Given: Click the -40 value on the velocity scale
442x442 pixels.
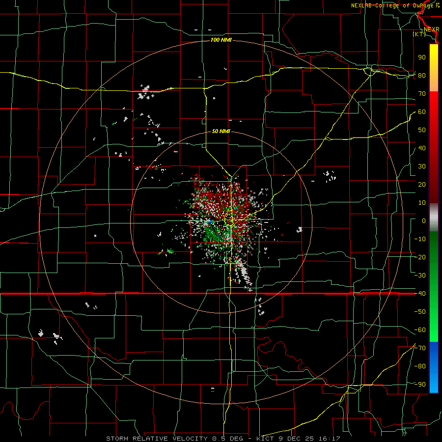Looking at the screenshot, I should click(x=420, y=294).
